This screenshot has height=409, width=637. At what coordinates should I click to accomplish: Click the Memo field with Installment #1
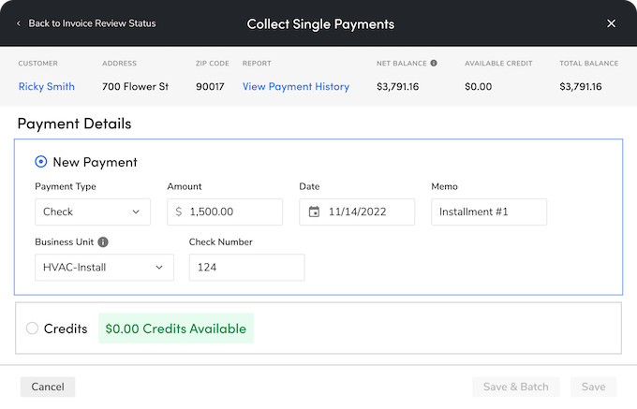click(x=489, y=212)
